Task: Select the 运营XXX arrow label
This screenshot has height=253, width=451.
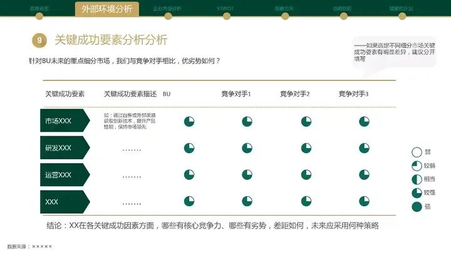Action: point(65,175)
